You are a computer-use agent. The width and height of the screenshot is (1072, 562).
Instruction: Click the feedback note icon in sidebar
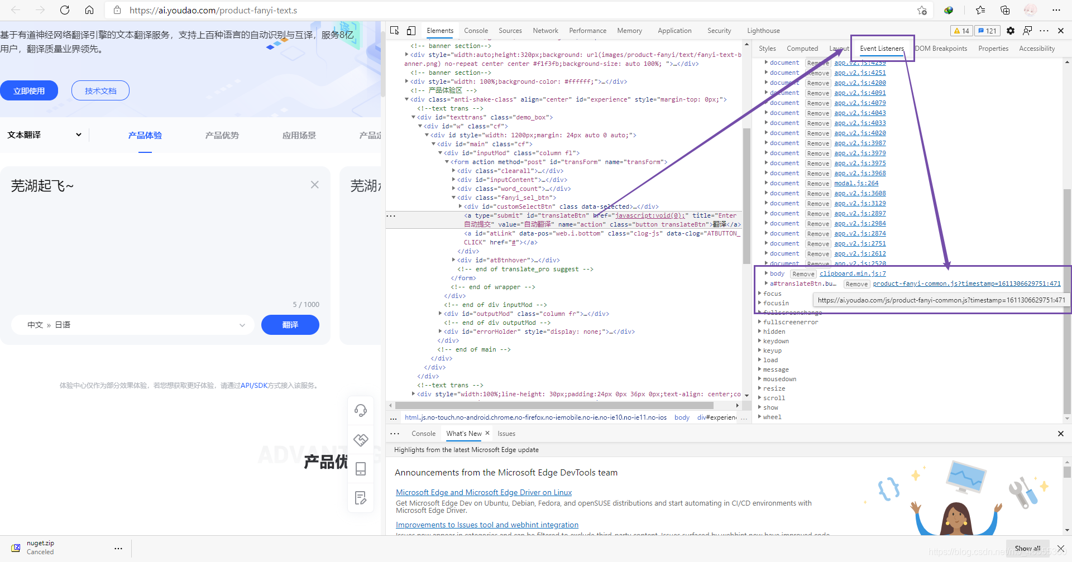(x=361, y=498)
